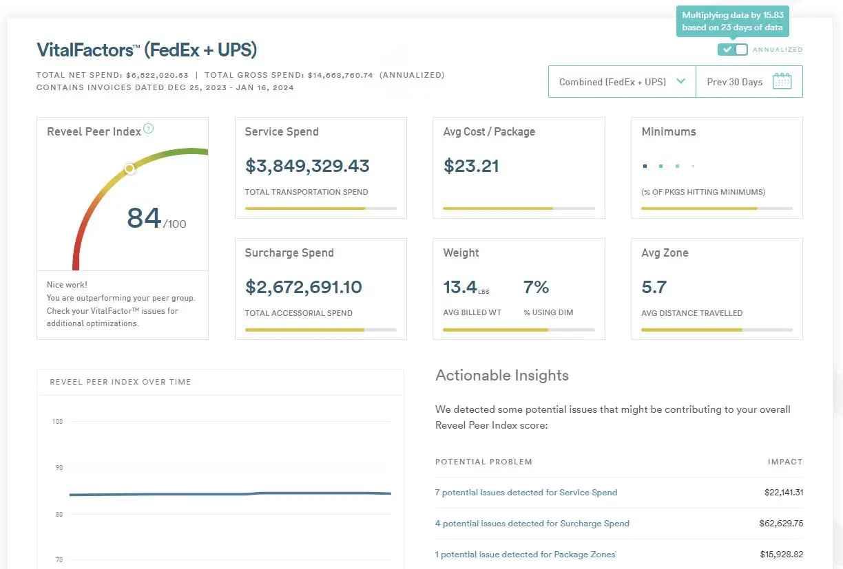This screenshot has width=843, height=569.
Task: Click the Reveel Peer Index Over Time header
Action: [121, 382]
